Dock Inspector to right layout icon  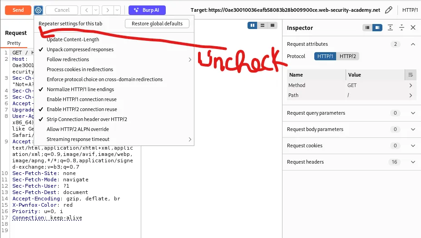[377, 28]
